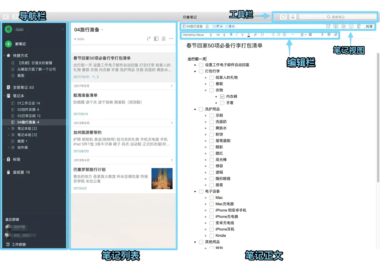380x265 pixels.
Task: Click the green 新笔记 plus icon
Action: [8, 44]
